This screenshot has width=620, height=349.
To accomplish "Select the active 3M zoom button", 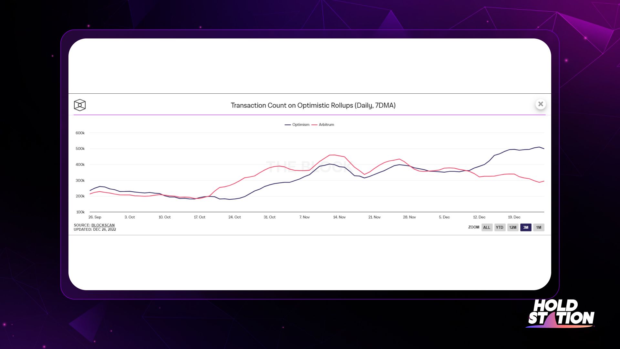I will point(526,227).
